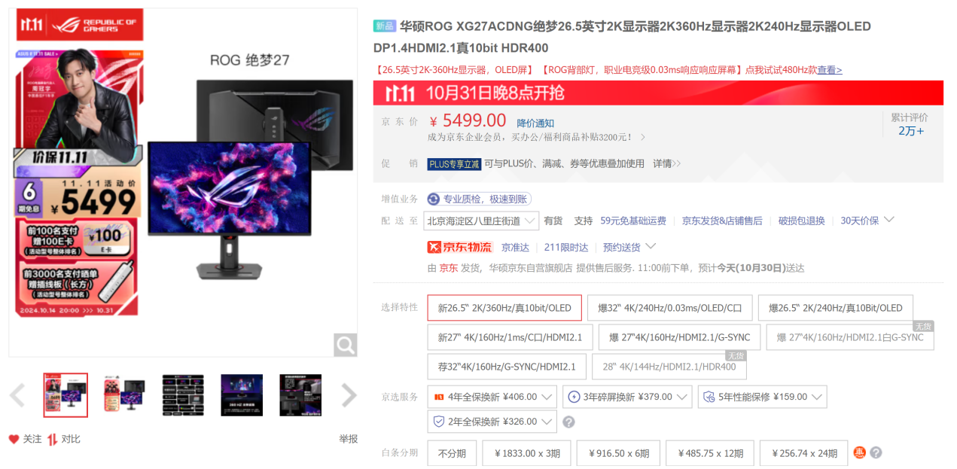Screen dimensions: 957x469
Task: Click the 京东物流 logo
Action: pyautogui.click(x=459, y=247)
